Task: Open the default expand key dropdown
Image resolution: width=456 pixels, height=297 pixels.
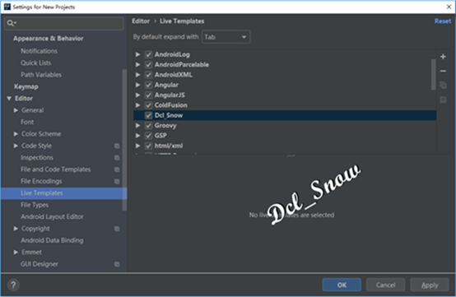Action: [x=226, y=37]
